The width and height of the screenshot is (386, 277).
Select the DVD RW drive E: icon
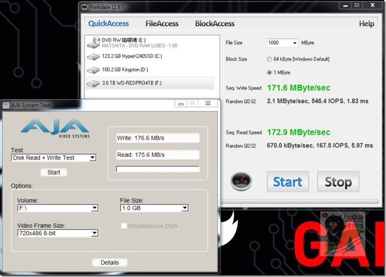94,42
